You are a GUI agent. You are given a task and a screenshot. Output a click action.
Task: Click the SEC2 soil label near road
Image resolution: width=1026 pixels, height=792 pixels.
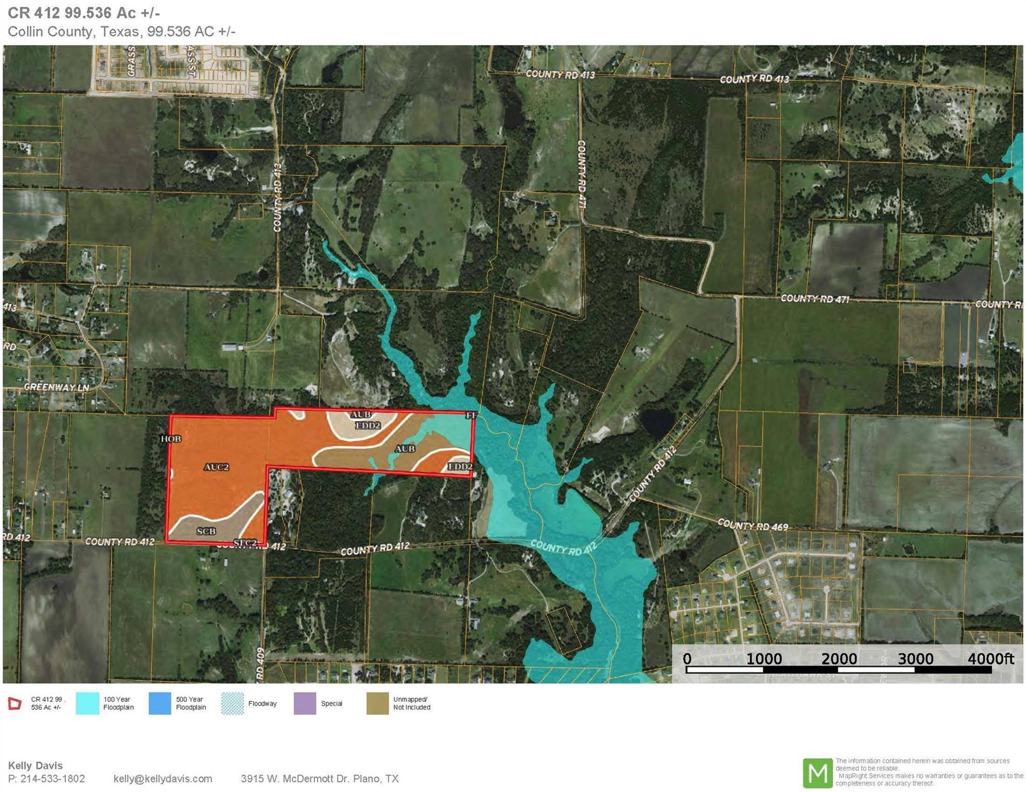tap(245, 542)
